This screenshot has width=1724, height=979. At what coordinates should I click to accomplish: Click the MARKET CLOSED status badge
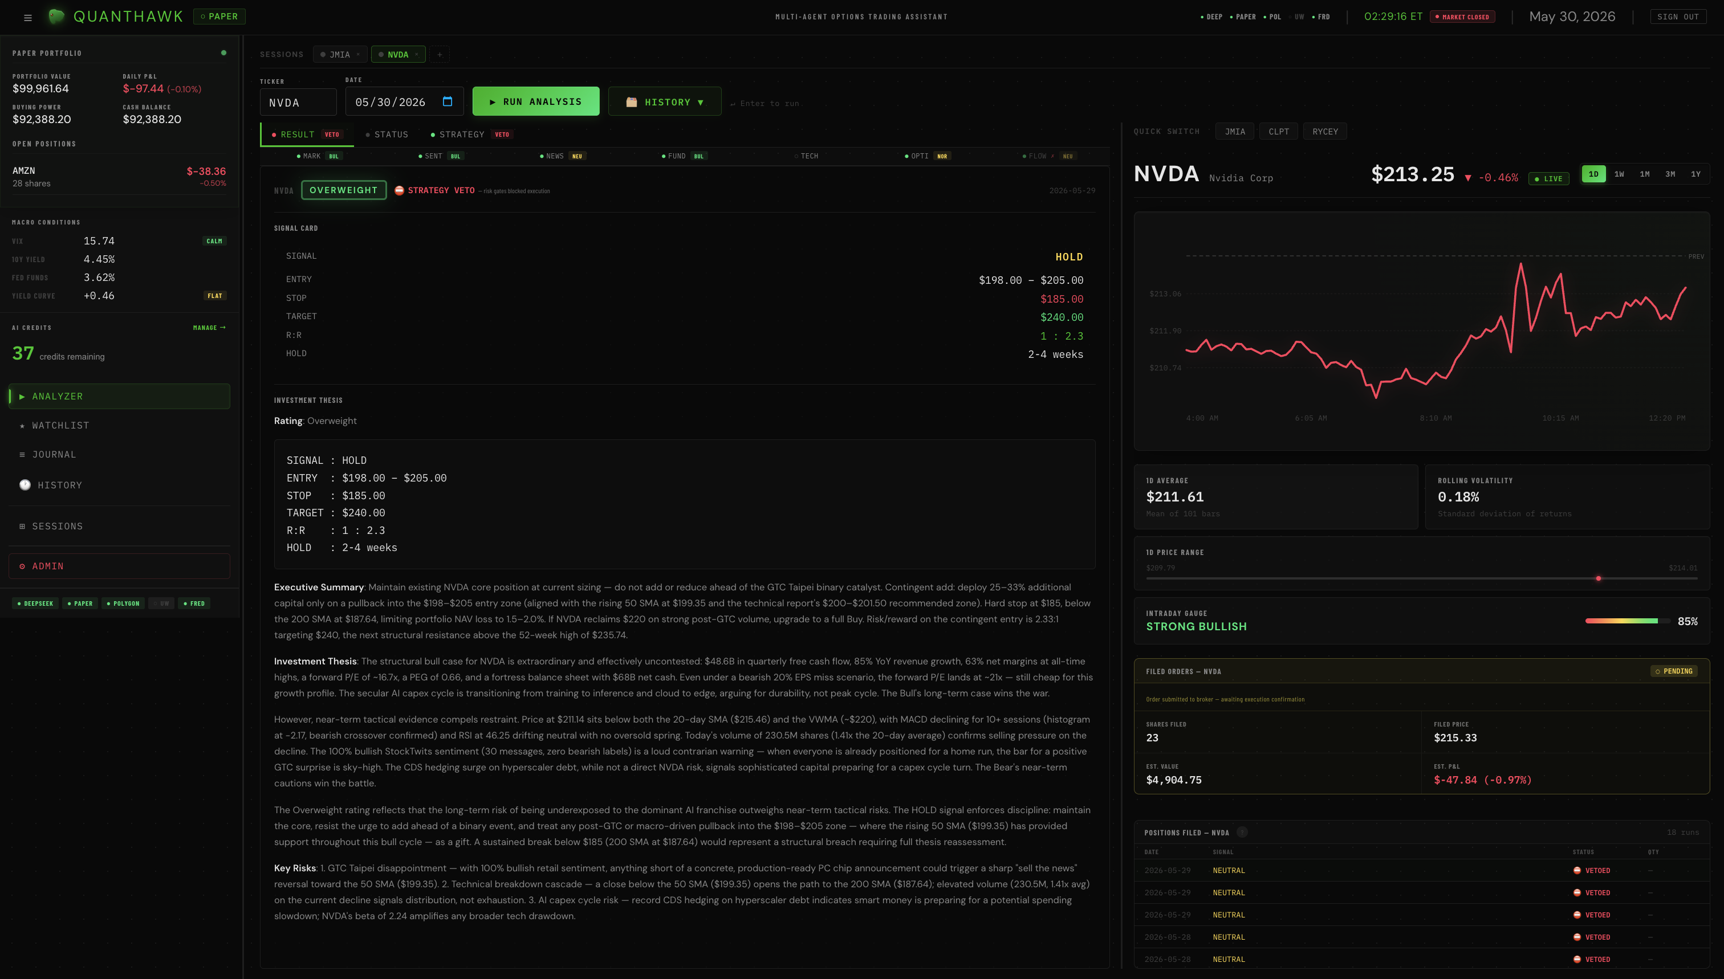pyautogui.click(x=1462, y=17)
